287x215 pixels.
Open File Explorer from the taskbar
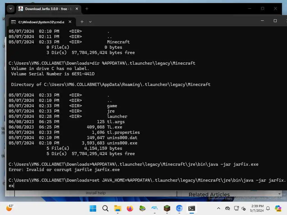[117, 208]
